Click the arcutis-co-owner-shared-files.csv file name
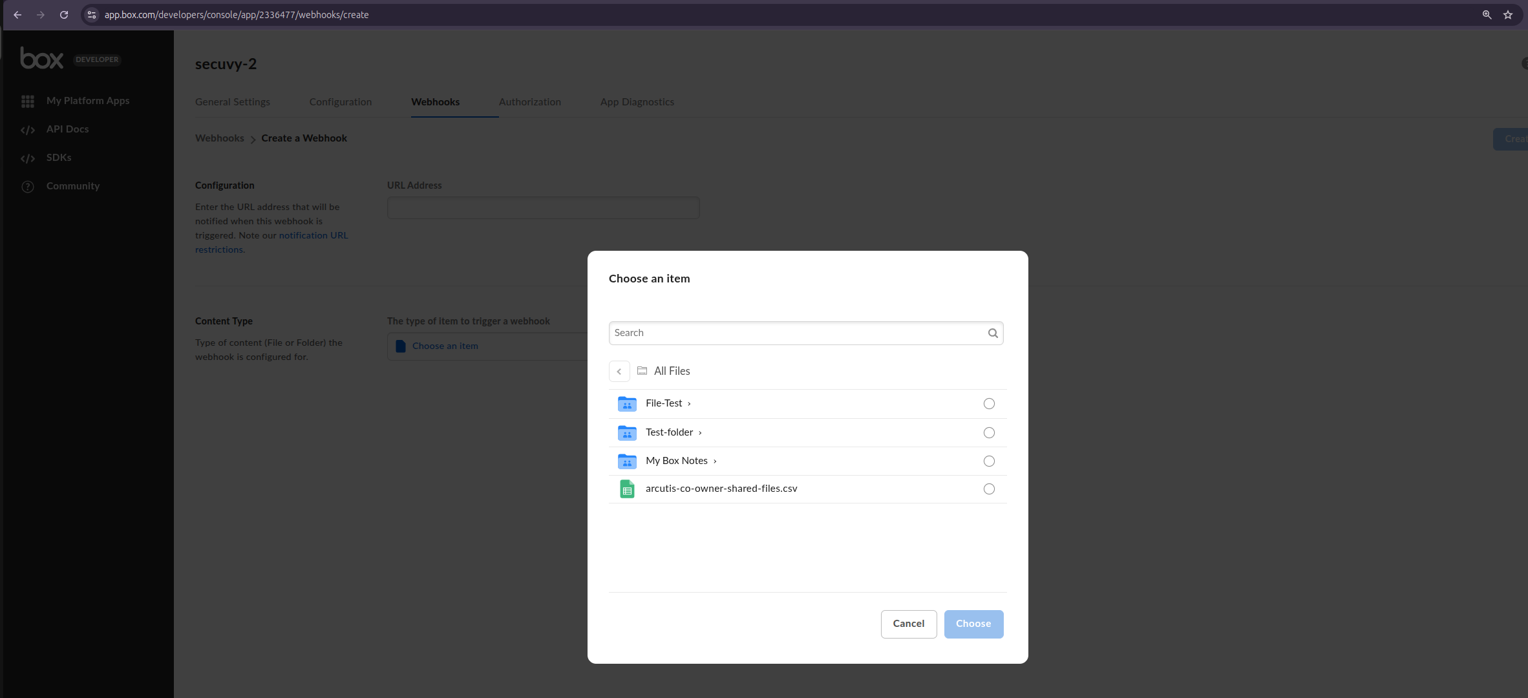The width and height of the screenshot is (1528, 698). coord(721,489)
